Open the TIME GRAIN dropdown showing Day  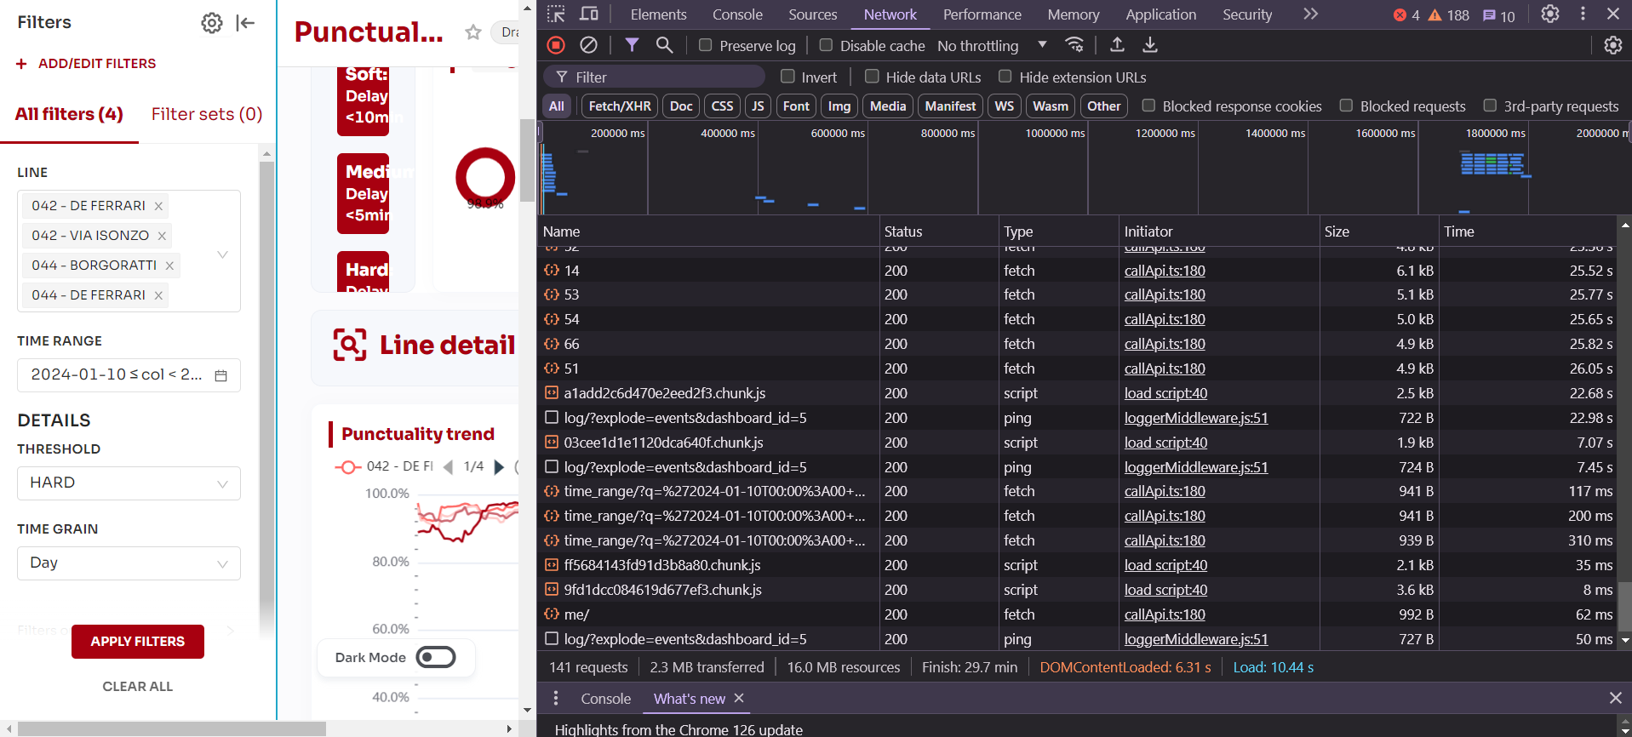129,563
